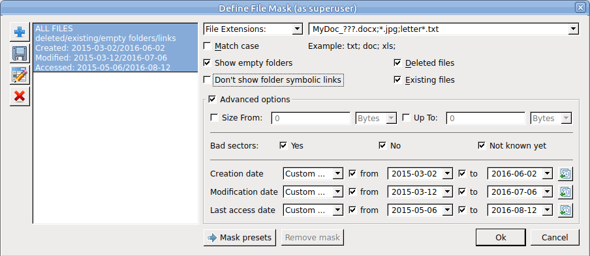This screenshot has height=256, width=590.
Task: Click into the Size From value field
Action: [x=311, y=119]
